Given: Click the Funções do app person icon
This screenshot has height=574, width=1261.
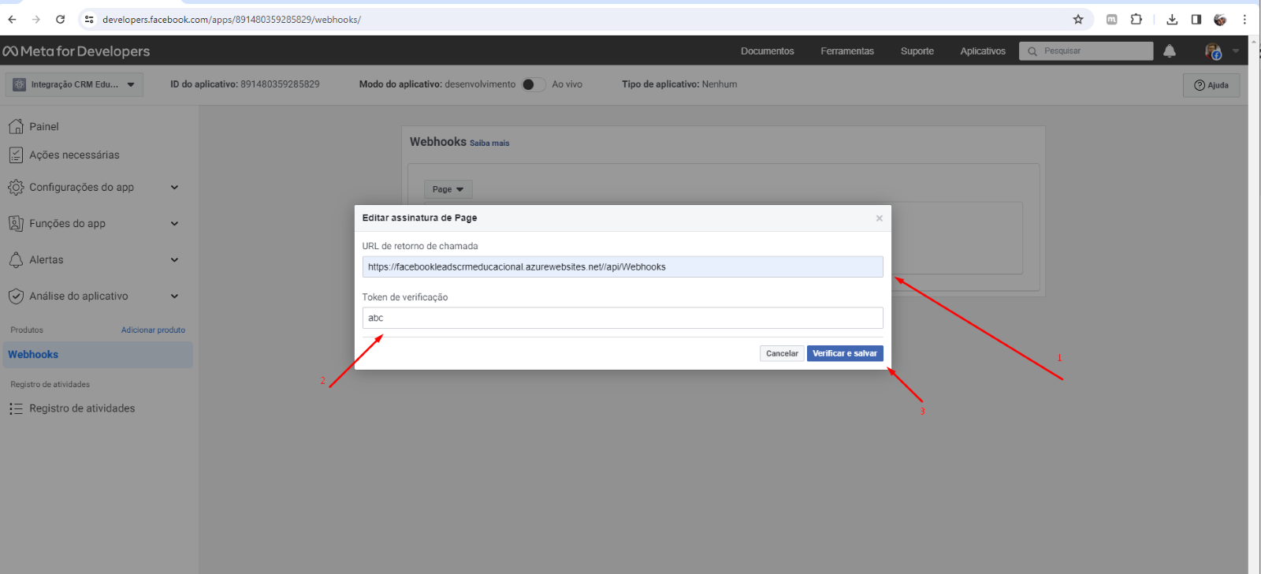Looking at the screenshot, I should [x=16, y=223].
